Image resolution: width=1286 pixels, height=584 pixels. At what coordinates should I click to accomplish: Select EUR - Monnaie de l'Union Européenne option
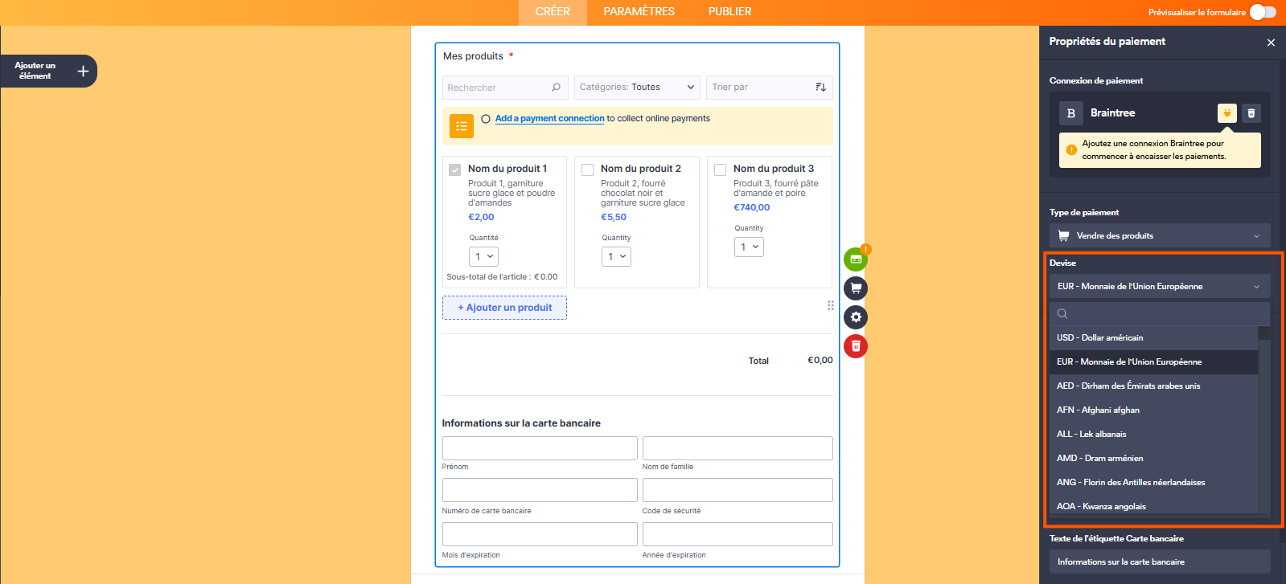coord(1153,361)
